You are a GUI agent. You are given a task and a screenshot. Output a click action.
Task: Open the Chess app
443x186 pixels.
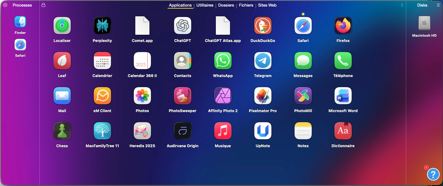tap(62, 131)
